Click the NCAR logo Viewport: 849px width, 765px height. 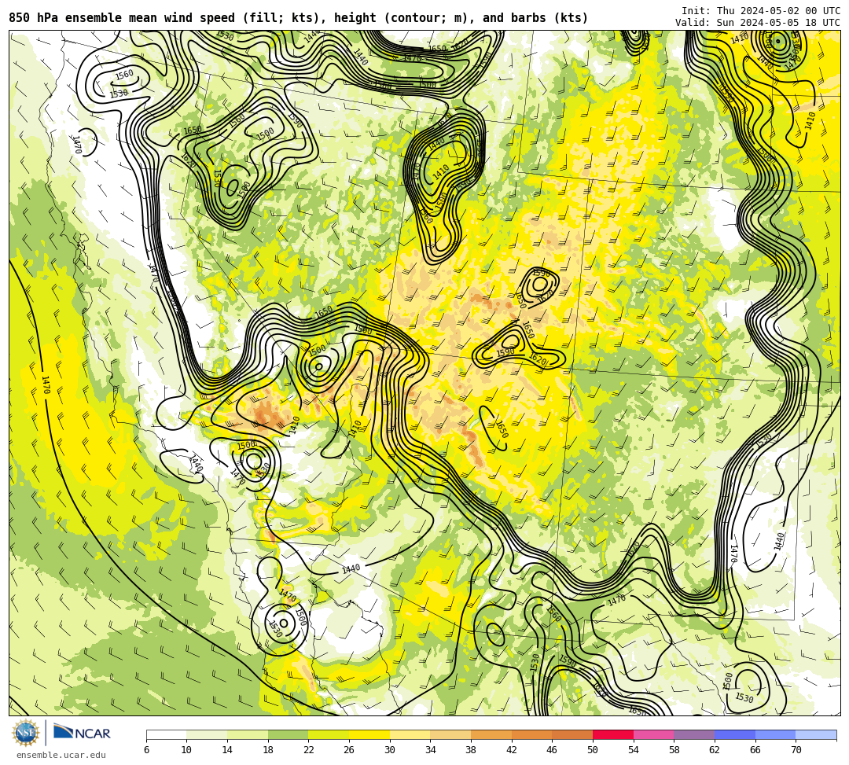pos(82,733)
